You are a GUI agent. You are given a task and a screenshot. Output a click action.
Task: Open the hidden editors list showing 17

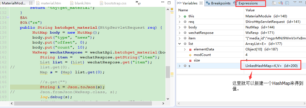(x=138, y=3)
